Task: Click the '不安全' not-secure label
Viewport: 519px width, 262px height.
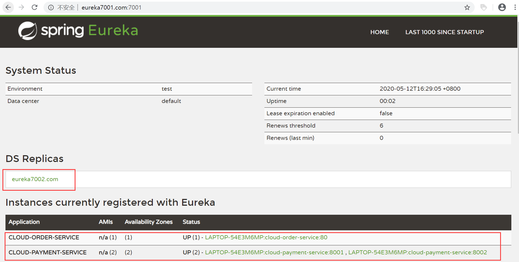Action: click(66, 8)
